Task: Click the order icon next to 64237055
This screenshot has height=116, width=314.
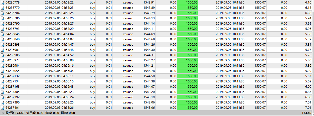Action: pos(3,71)
